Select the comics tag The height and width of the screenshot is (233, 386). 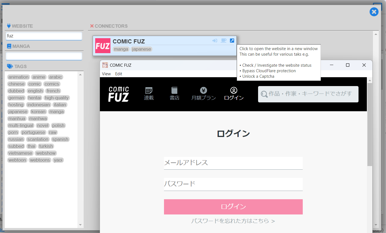coord(52,84)
